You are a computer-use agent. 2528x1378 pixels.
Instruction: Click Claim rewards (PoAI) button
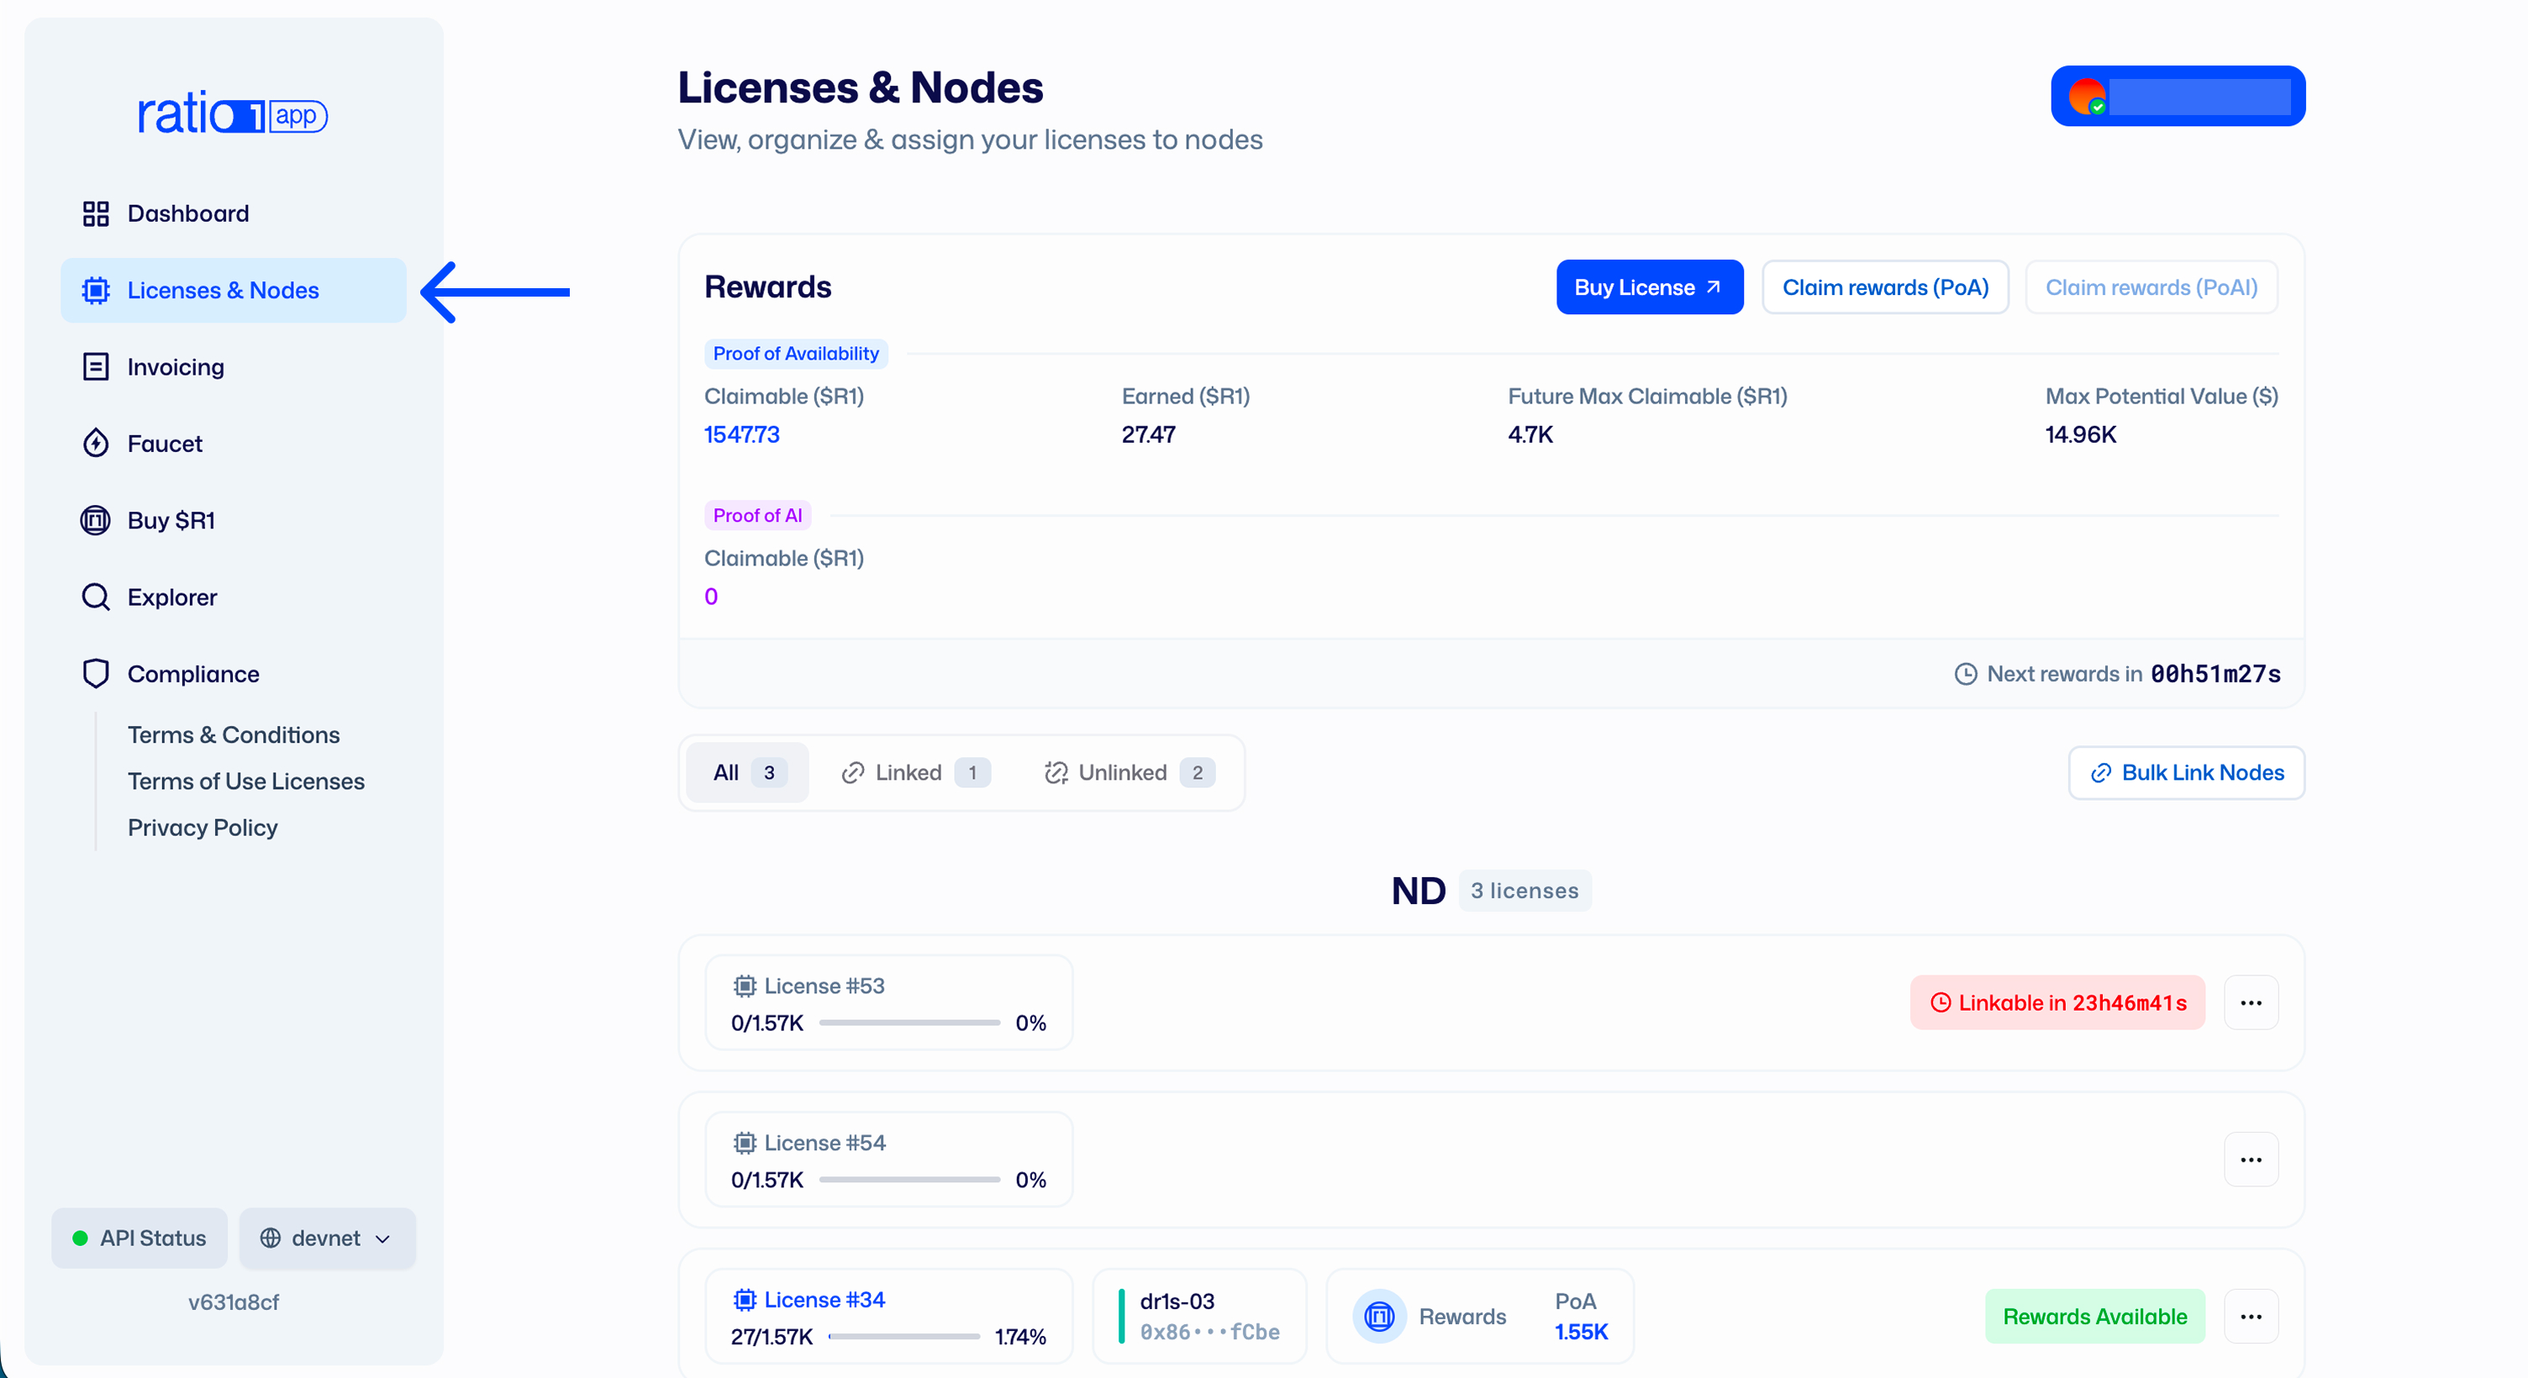click(2151, 287)
